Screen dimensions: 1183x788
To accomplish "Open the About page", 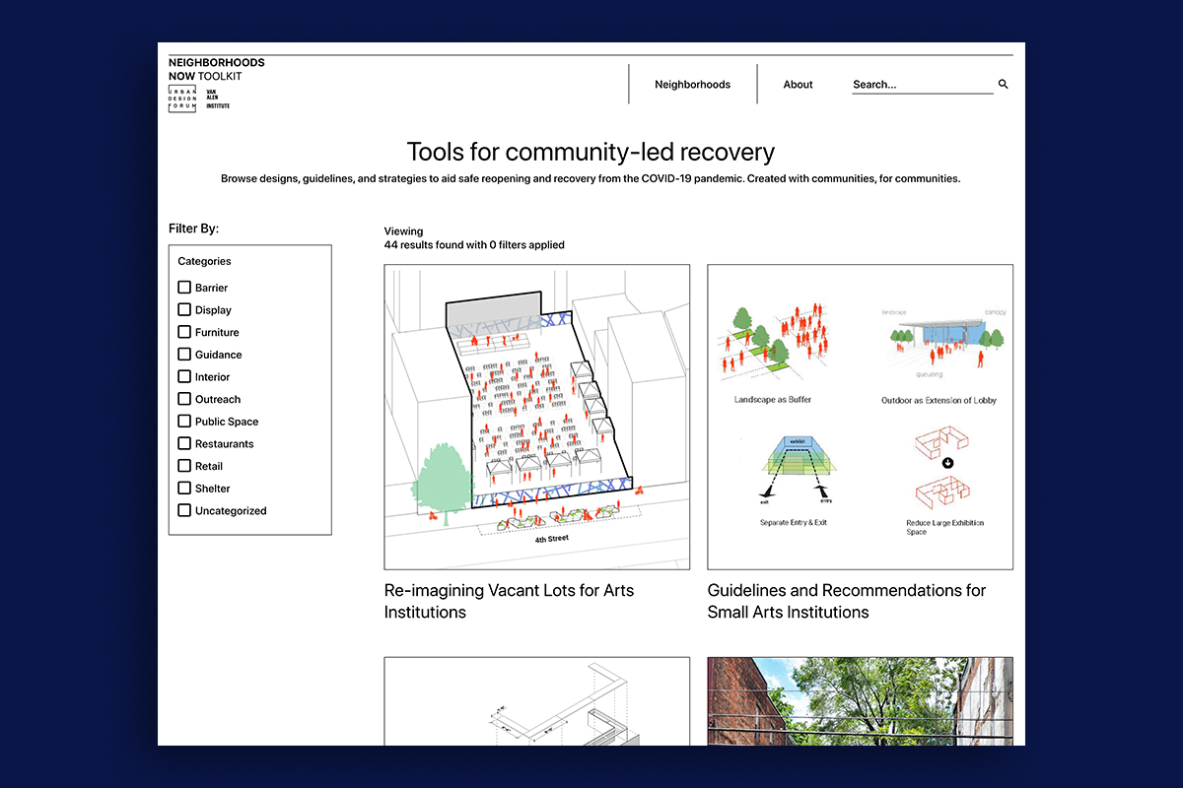I will (x=798, y=84).
